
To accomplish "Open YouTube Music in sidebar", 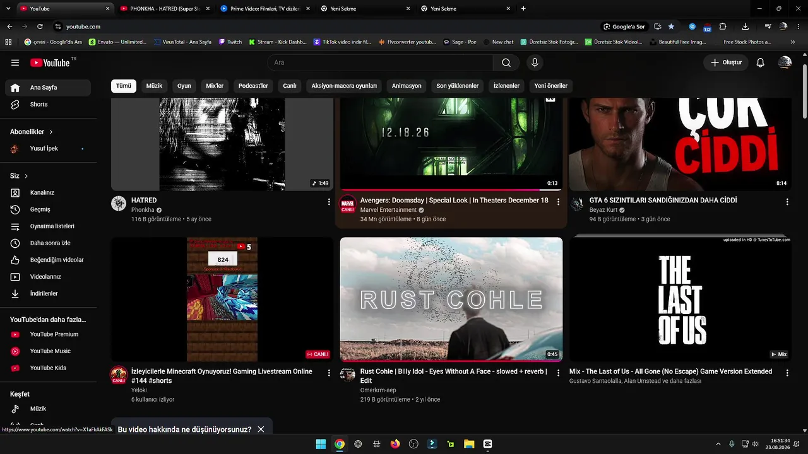I will pos(48,351).
